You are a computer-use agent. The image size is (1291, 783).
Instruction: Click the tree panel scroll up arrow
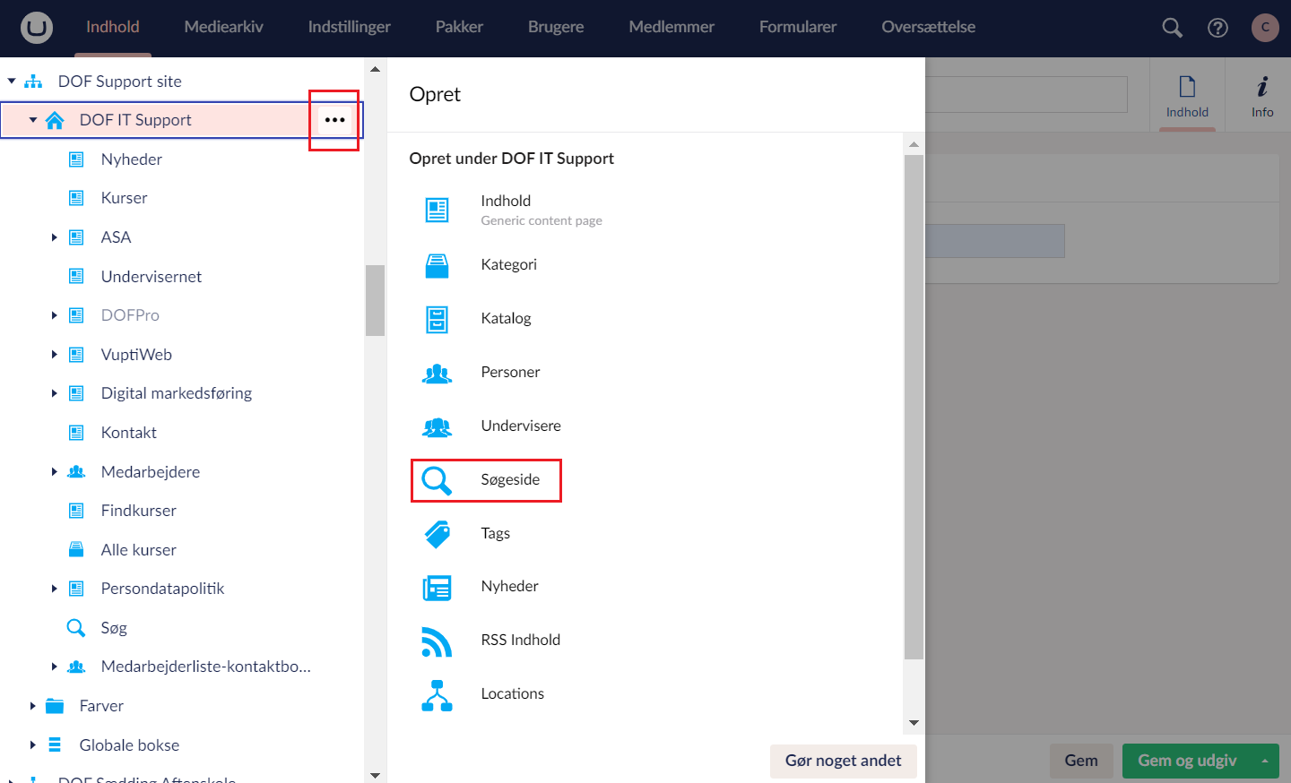[375, 69]
